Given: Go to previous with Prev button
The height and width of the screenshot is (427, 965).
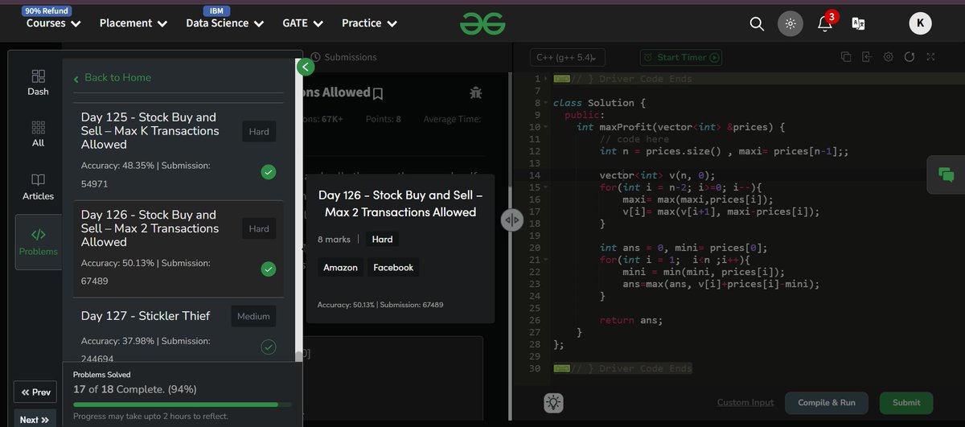Looking at the screenshot, I should coord(35,392).
